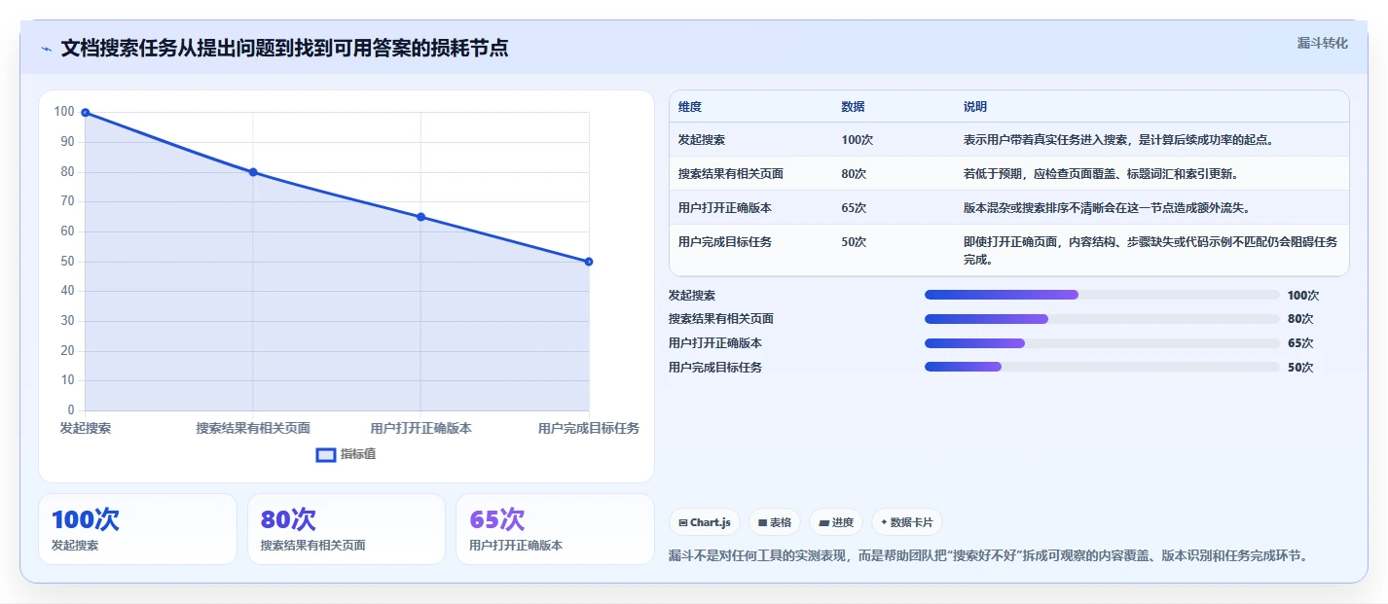Click the 数据 table column header
The height and width of the screenshot is (604, 1388).
pyautogui.click(x=853, y=107)
